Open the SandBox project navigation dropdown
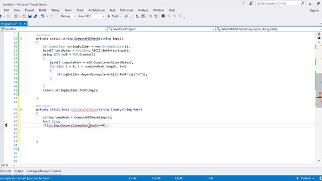322x181 pixels. point(54,29)
